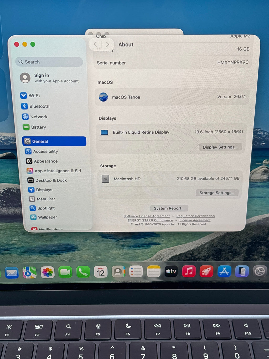Screen dimensions: 269x359
Task: Open System Settings from the Dock
Action: 260,271
